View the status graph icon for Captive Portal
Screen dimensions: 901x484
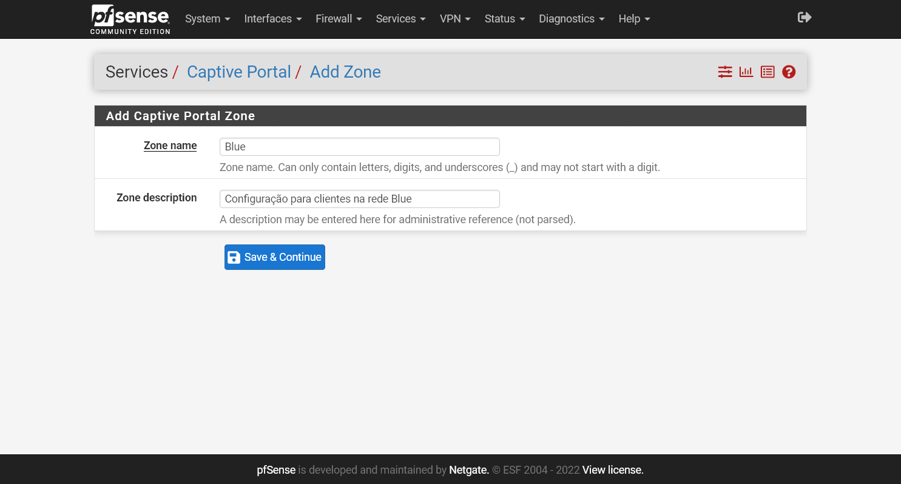pyautogui.click(x=746, y=72)
